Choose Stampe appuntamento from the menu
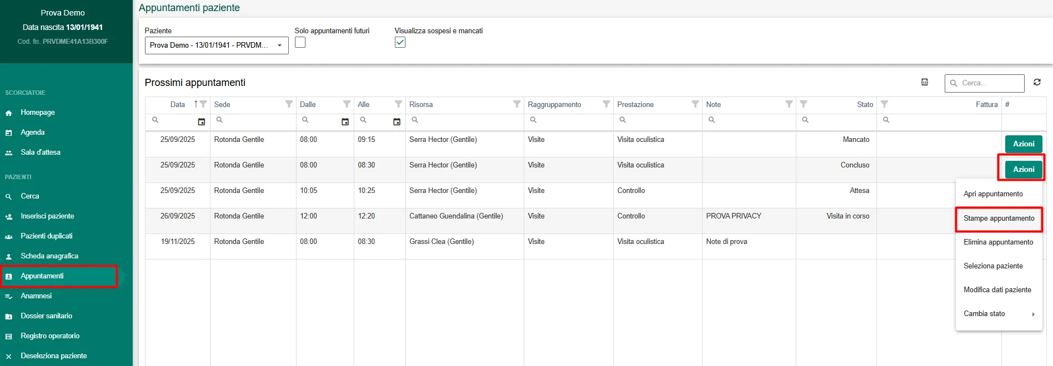Viewport: 1053px width, 366px height. (999, 218)
